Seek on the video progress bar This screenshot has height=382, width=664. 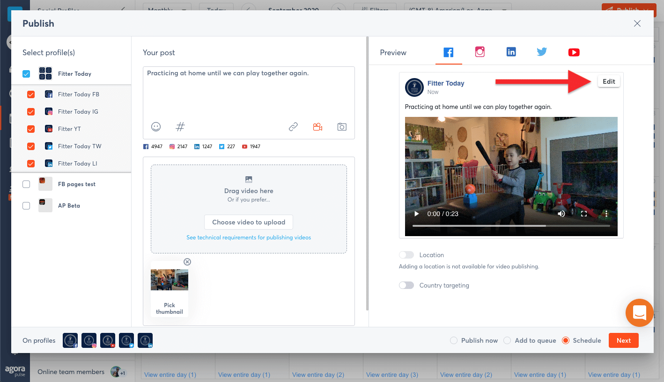click(511, 226)
